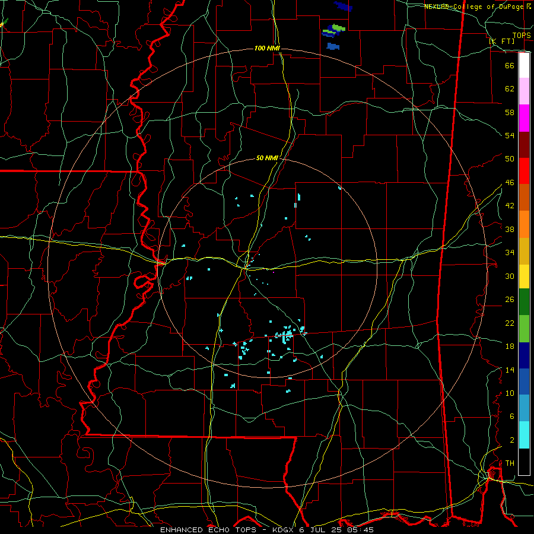The height and width of the screenshot is (534, 534).
Task: Click the 62 scale label
Action: pyautogui.click(x=510, y=88)
